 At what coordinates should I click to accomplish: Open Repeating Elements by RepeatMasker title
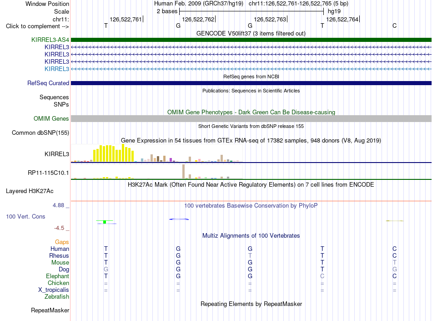click(251, 304)
